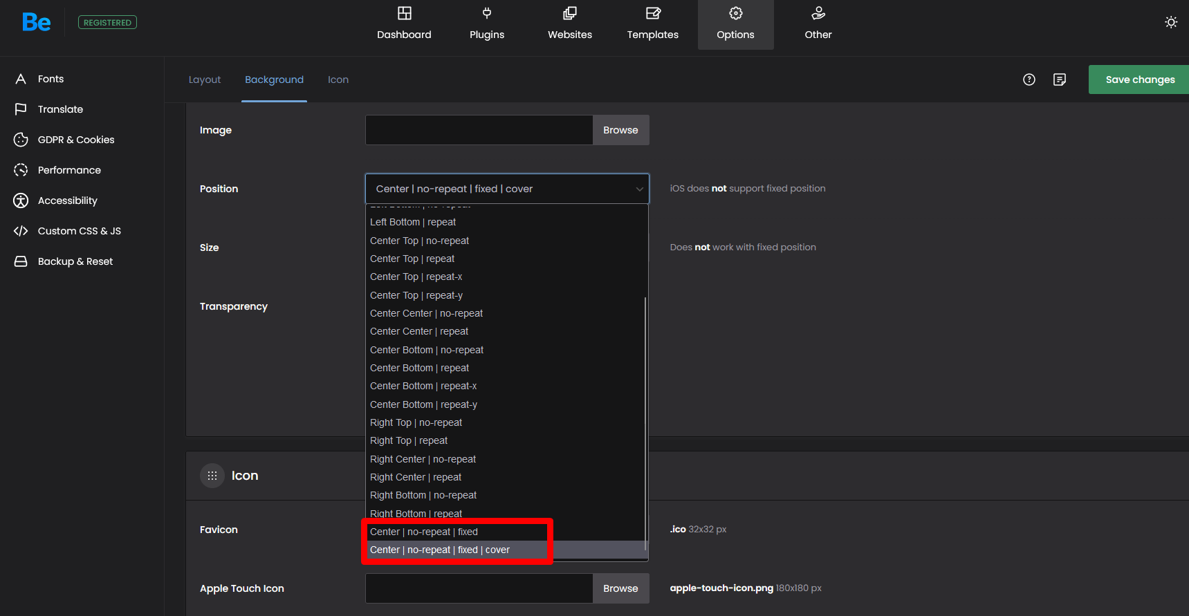The width and height of the screenshot is (1189, 616).
Task: Click the Translate flag icon
Action: [x=21, y=109]
